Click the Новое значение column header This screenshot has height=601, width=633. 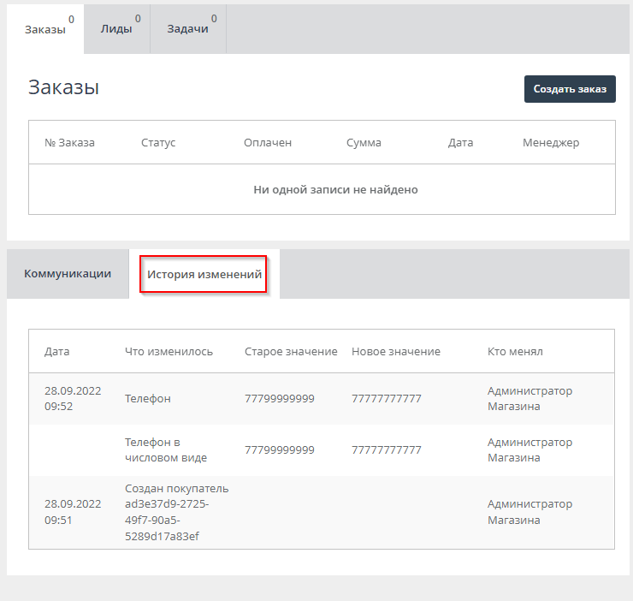tap(396, 351)
